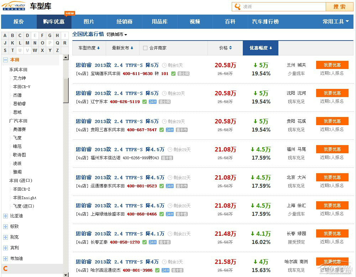Click the green check for 上海绿地徐盛本田
The image size is (356, 277).
point(162,214)
